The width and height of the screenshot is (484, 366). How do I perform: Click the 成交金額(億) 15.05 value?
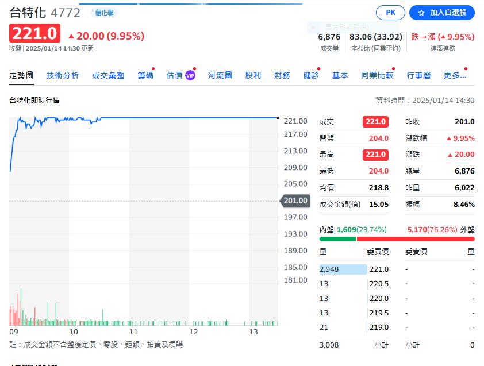[379, 205]
